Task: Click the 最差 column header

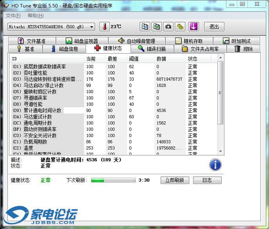Action: coord(116,59)
